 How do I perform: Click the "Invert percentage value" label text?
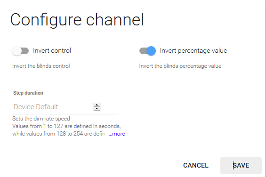193,51
